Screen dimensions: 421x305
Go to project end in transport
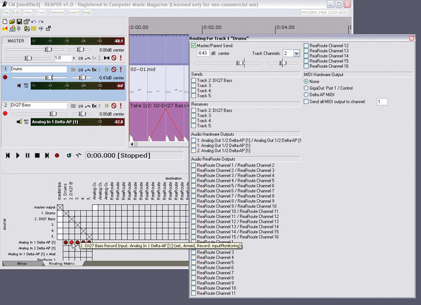(x=47, y=155)
